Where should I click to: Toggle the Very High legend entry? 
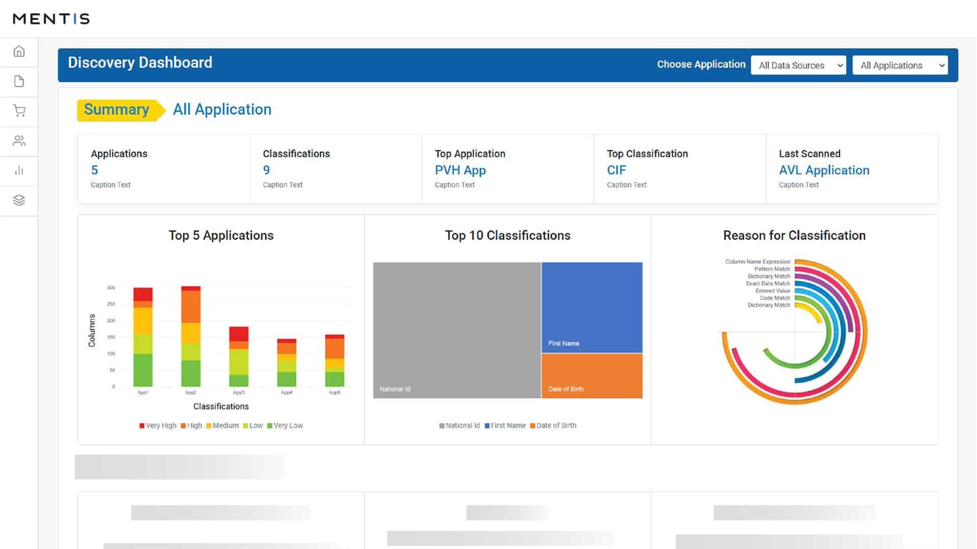click(158, 426)
